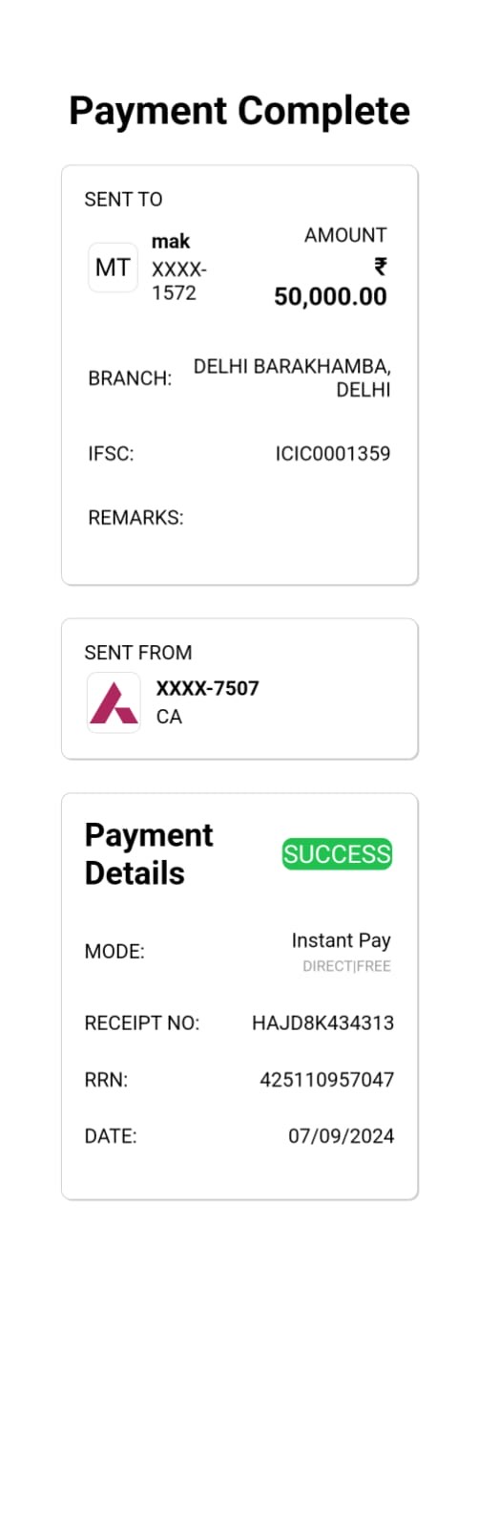
Task: Click the Instant Pay mode value
Action: [x=341, y=941]
